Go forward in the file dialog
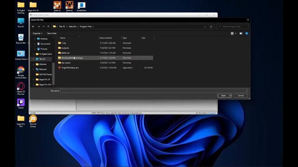Screen dimensions: 298x167 tap(39, 27)
